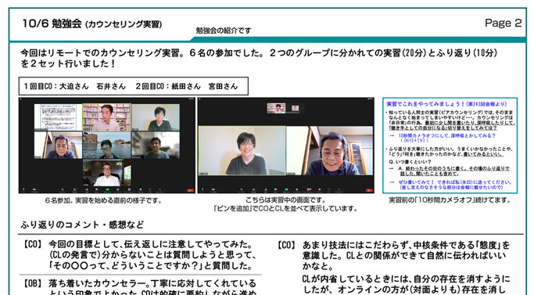534x295 pixels.
Task: Click the microphone icon in left Zoom screenshot
Action: [23, 189]
